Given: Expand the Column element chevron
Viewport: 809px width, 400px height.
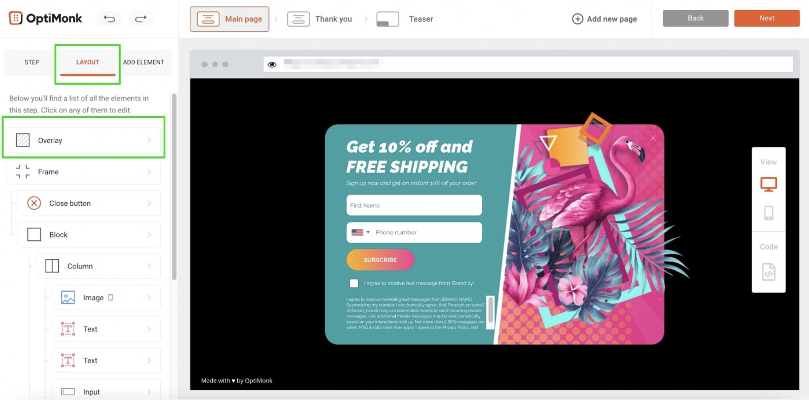Looking at the screenshot, I should (x=149, y=266).
